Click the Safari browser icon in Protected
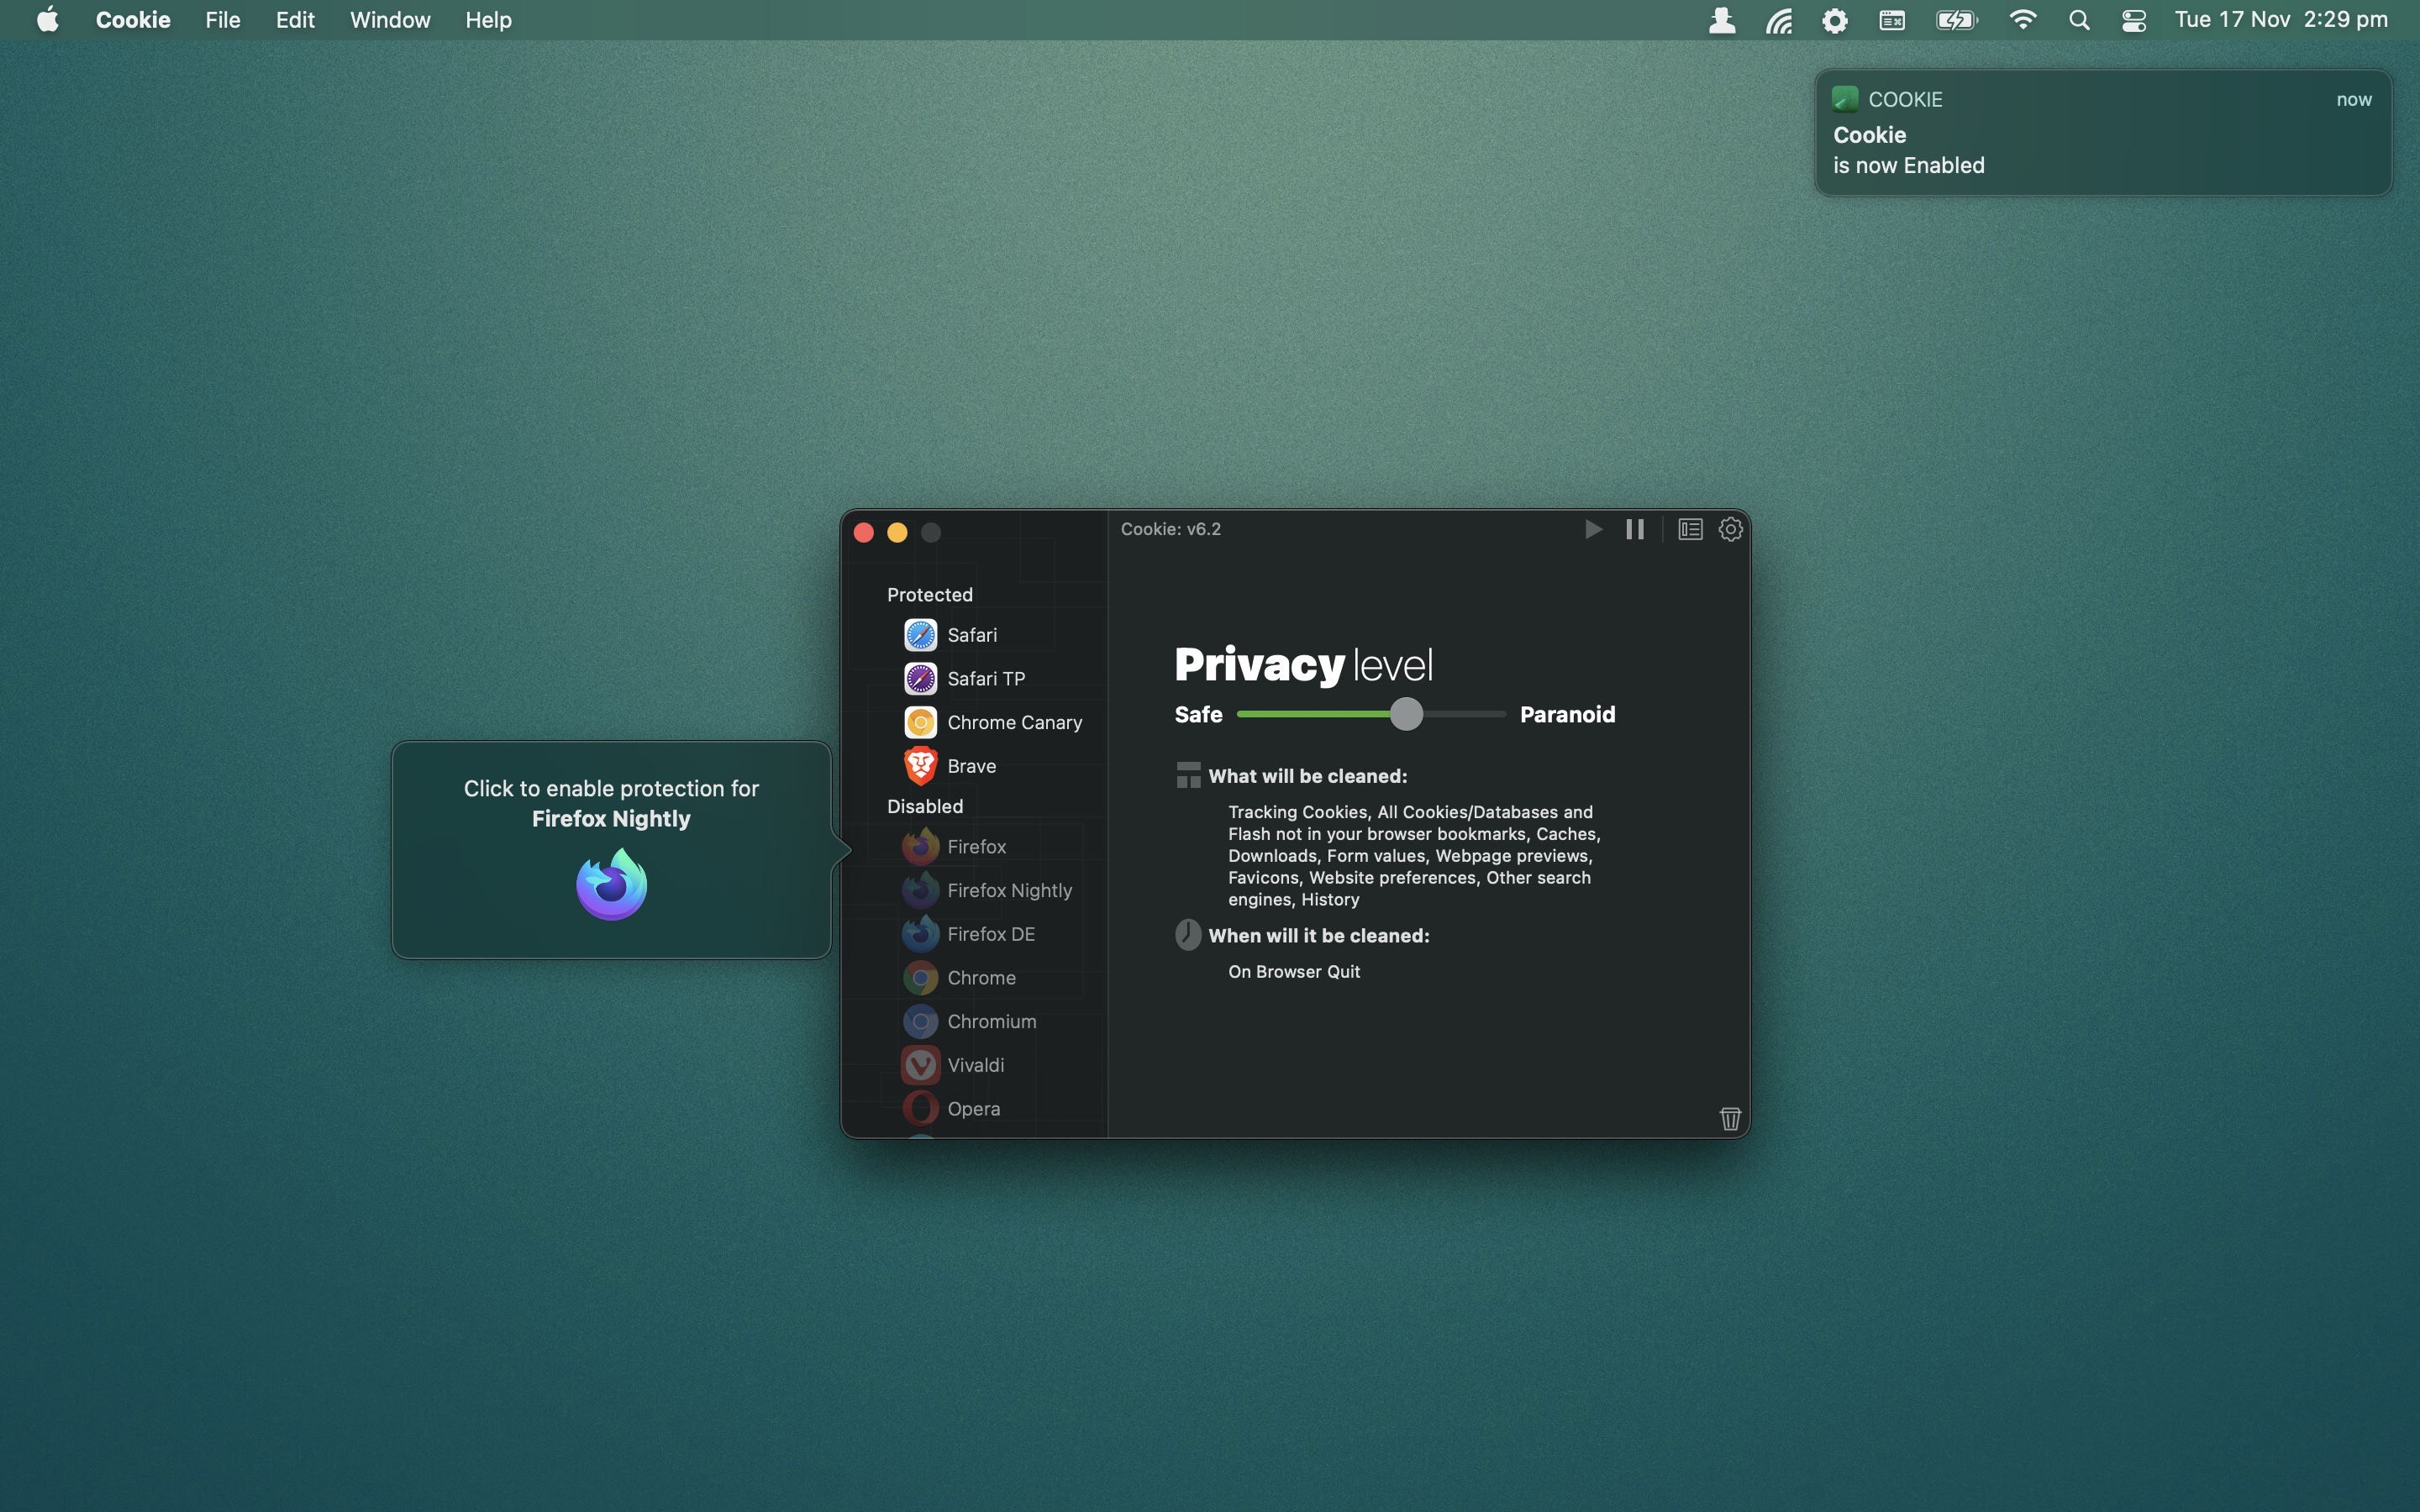Screen dimensions: 2420x1512 920,635
